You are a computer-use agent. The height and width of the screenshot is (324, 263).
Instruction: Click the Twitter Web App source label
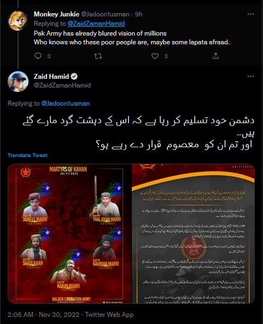click(109, 315)
